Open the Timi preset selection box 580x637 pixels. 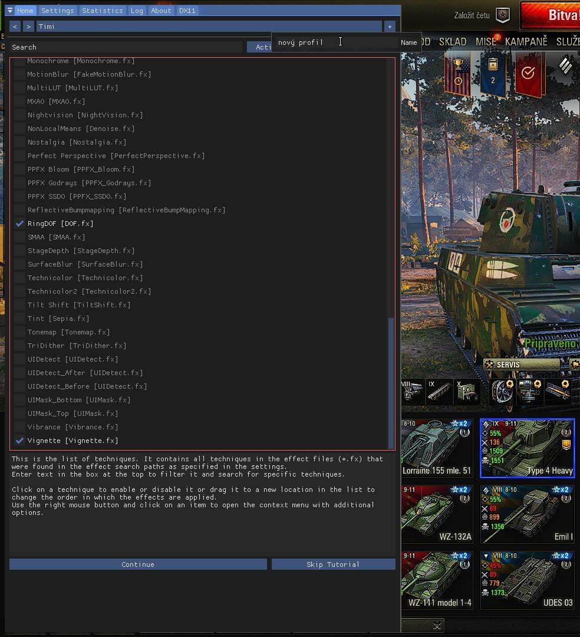[209, 27]
